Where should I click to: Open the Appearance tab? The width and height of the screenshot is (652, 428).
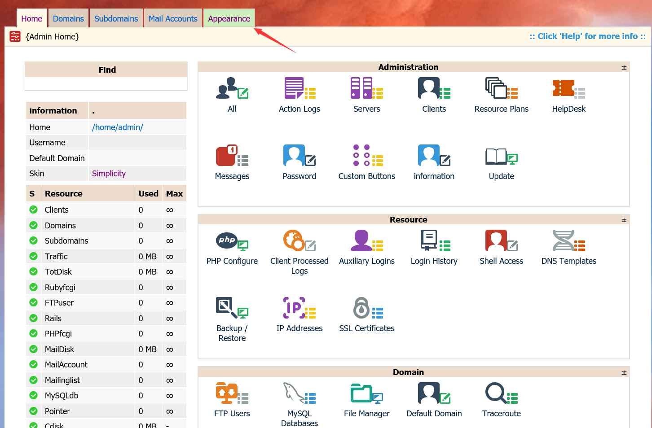coord(229,18)
